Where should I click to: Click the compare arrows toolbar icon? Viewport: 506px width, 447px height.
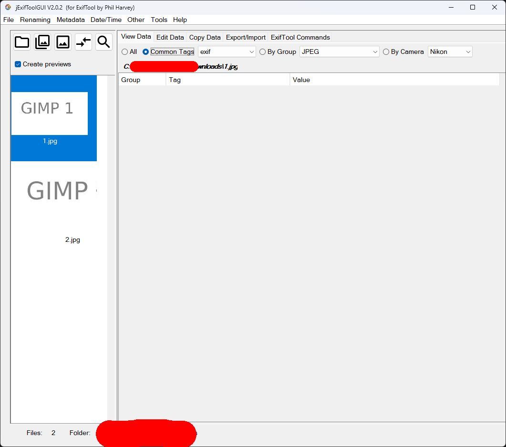pyautogui.click(x=83, y=42)
